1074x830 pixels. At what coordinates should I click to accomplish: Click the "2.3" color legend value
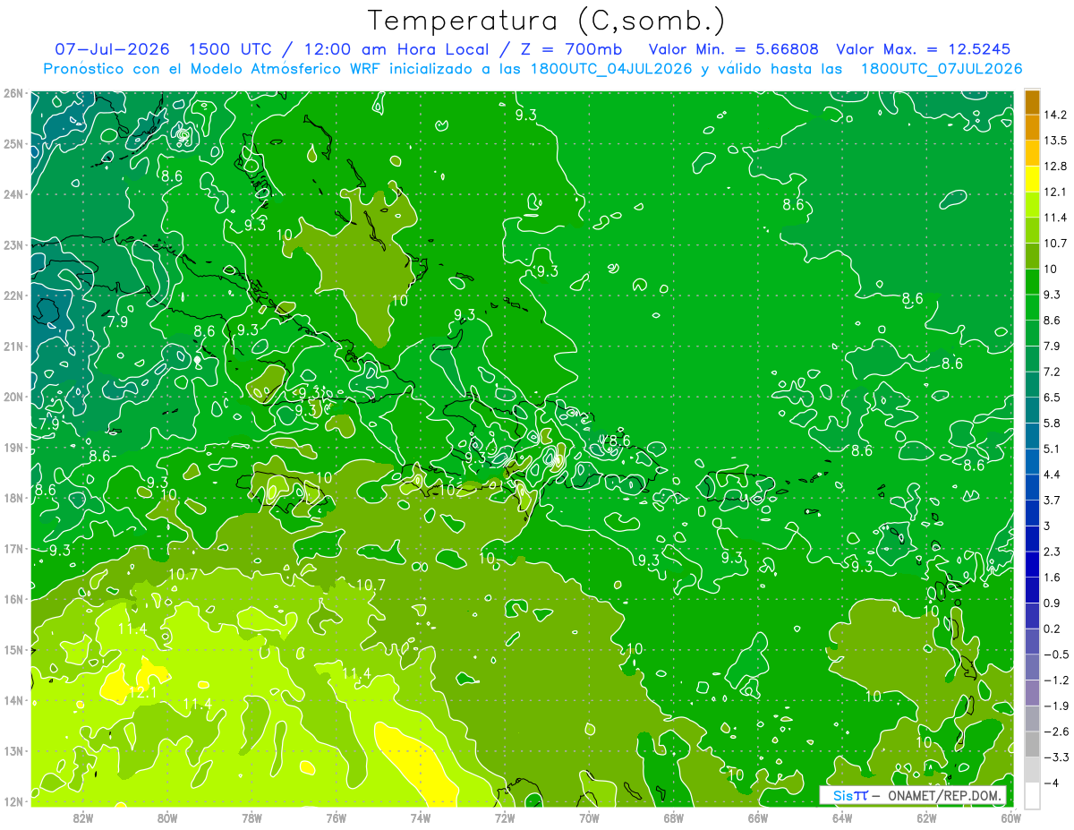1053,552
